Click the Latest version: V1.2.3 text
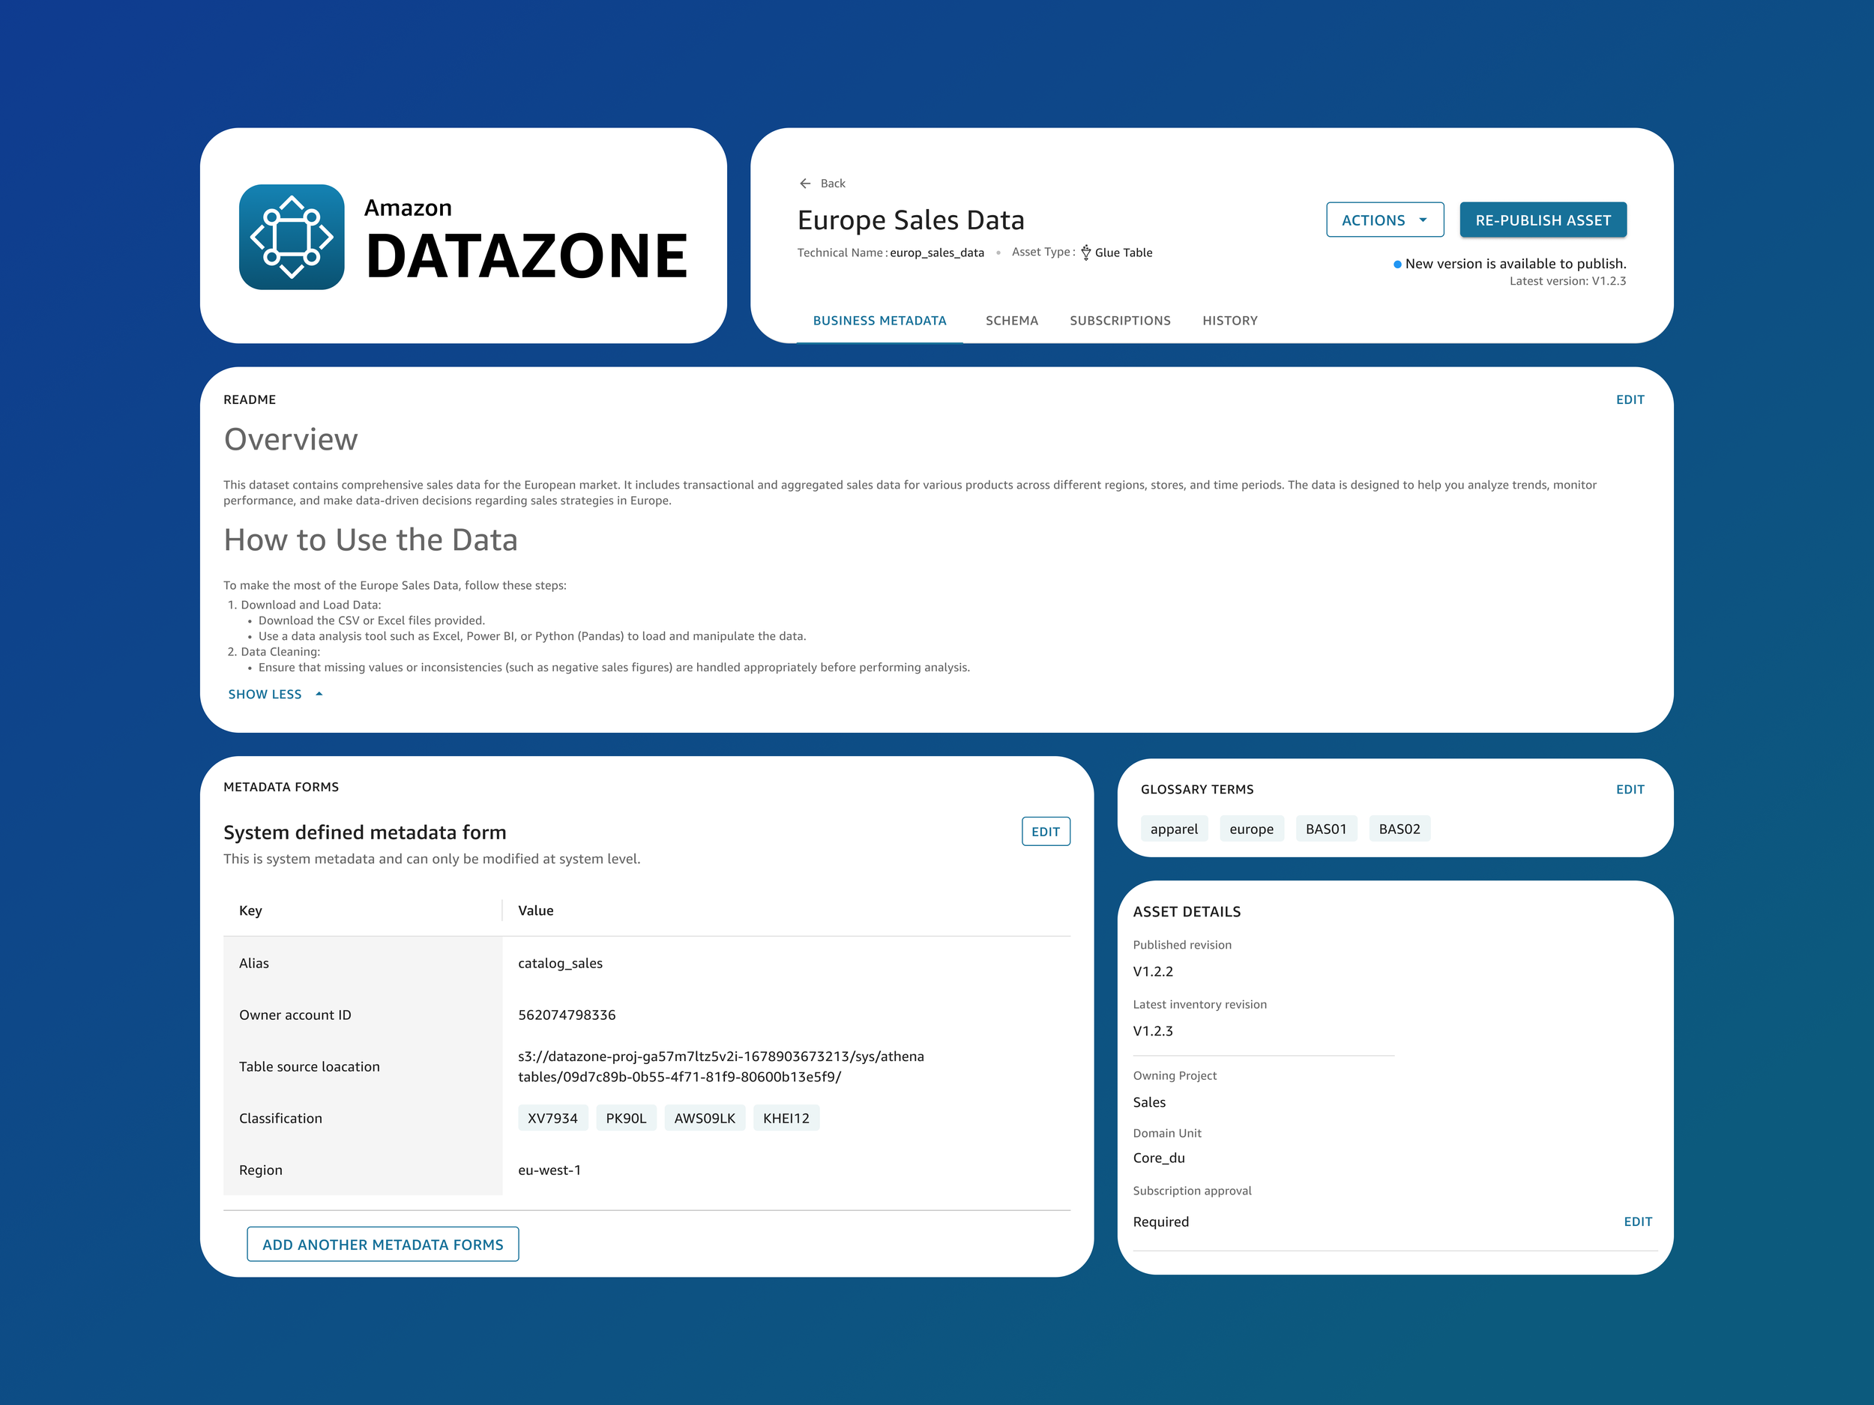This screenshot has width=1874, height=1405. pos(1567,281)
